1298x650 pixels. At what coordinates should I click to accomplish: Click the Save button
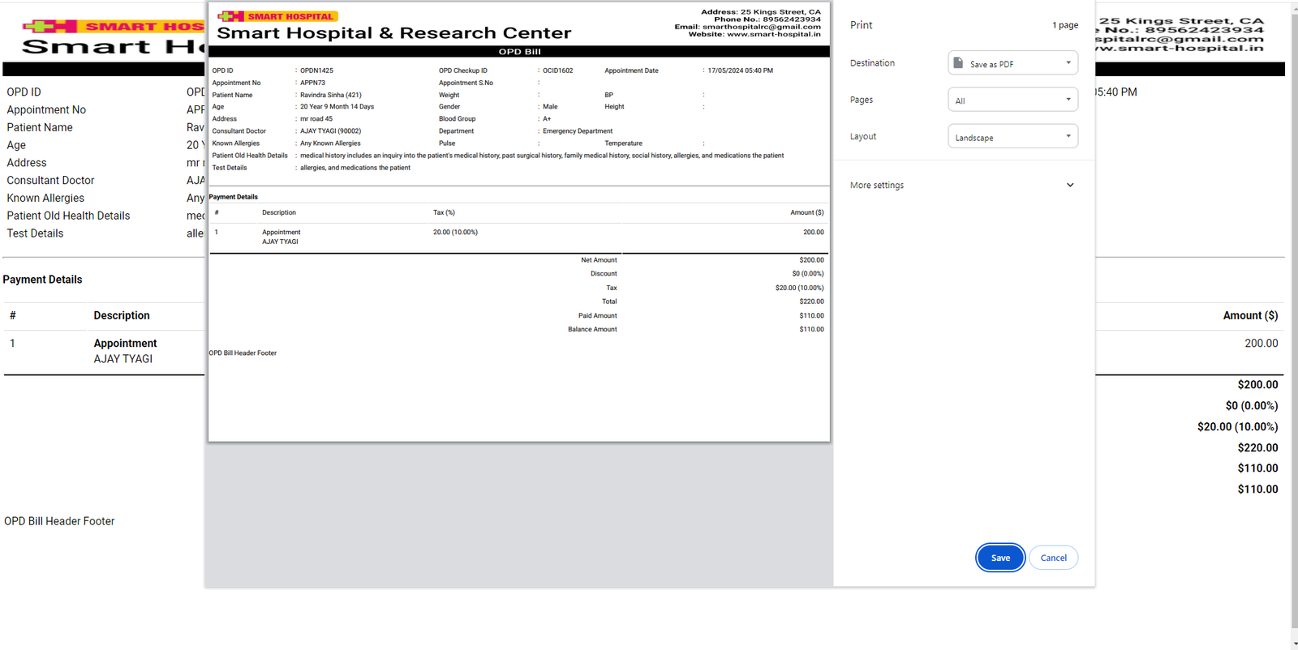point(1000,558)
